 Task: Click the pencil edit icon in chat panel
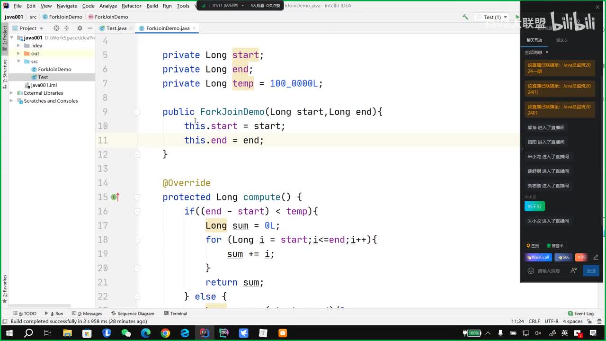click(x=596, y=257)
